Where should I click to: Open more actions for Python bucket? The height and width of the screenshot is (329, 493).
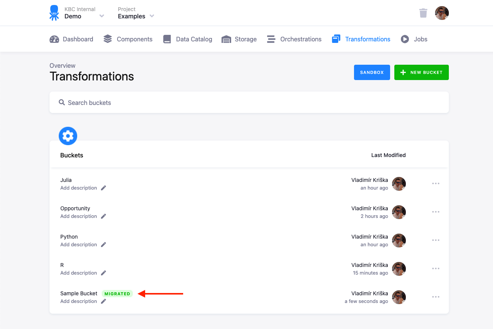click(435, 240)
